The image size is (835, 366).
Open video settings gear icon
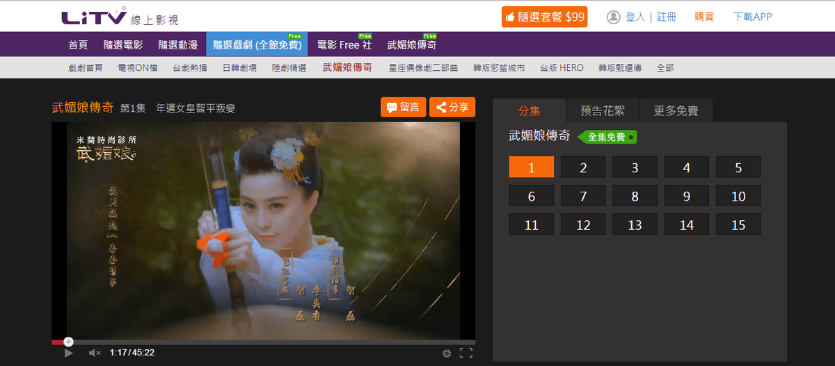(447, 353)
